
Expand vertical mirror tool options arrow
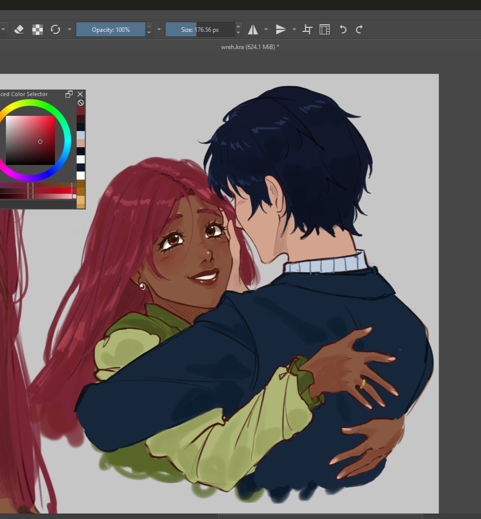coord(294,29)
